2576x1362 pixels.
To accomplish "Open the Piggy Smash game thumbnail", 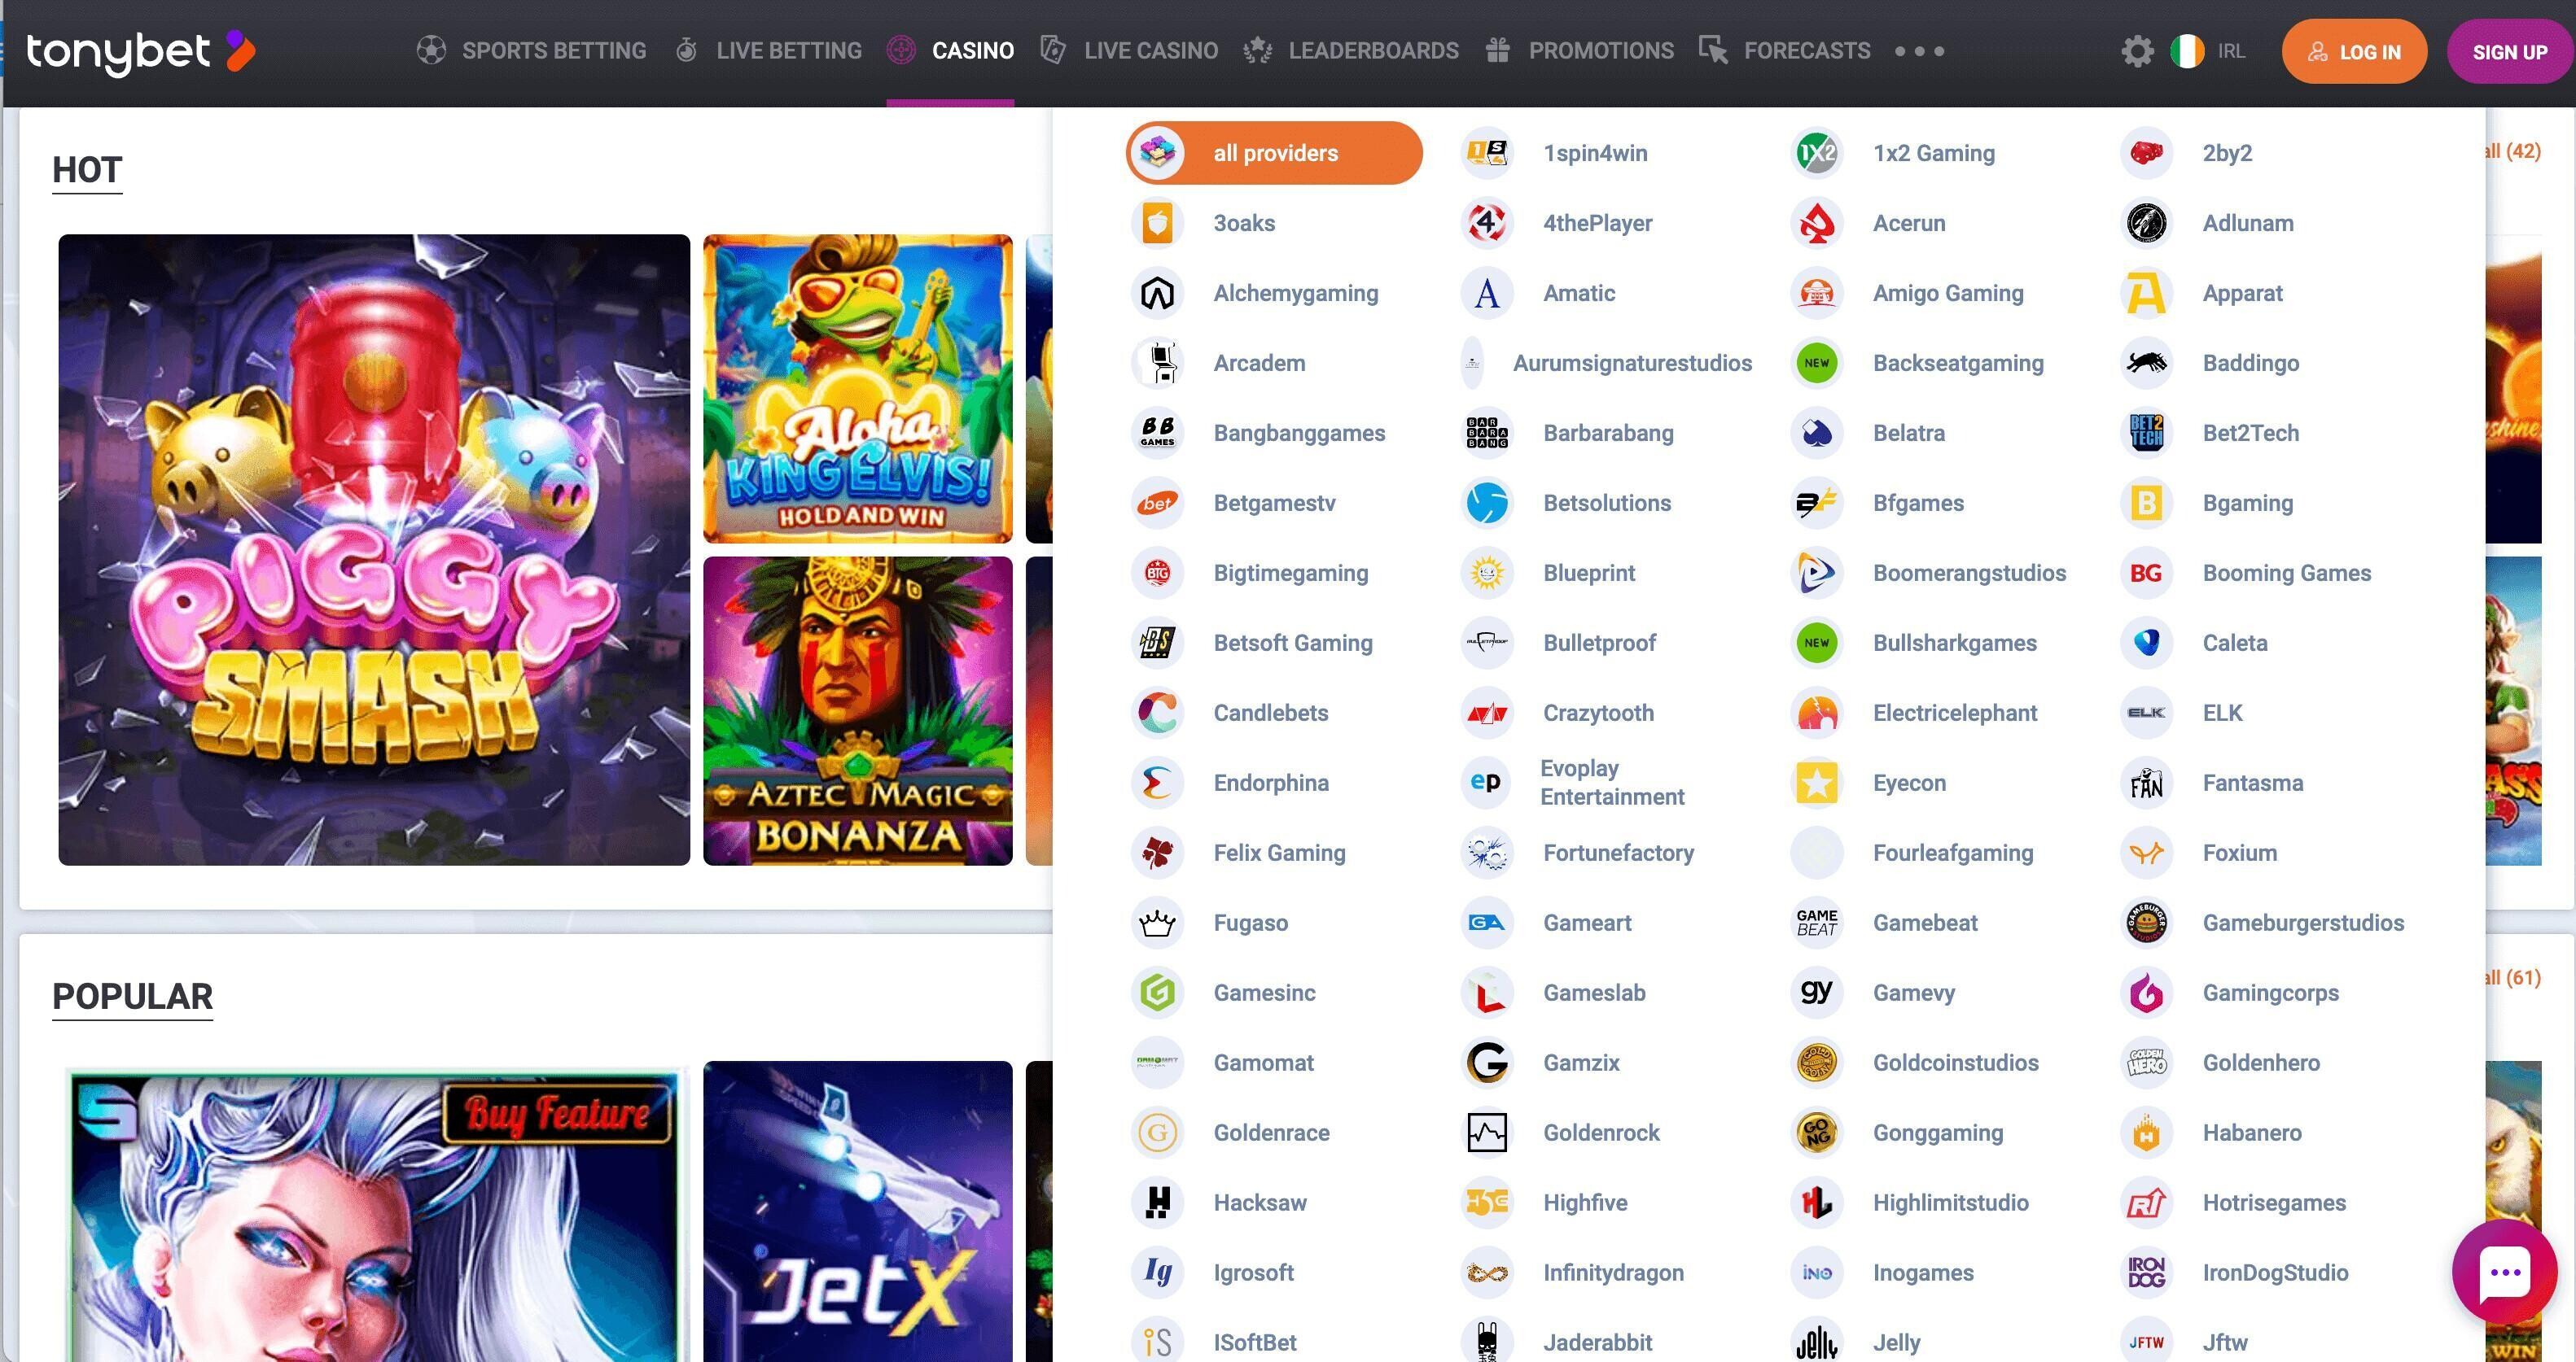I will pos(374,549).
